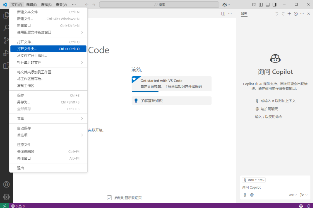Viewport: 313px width, 208px height.
Task: Click the remote window status bar icon
Action: 5,206
